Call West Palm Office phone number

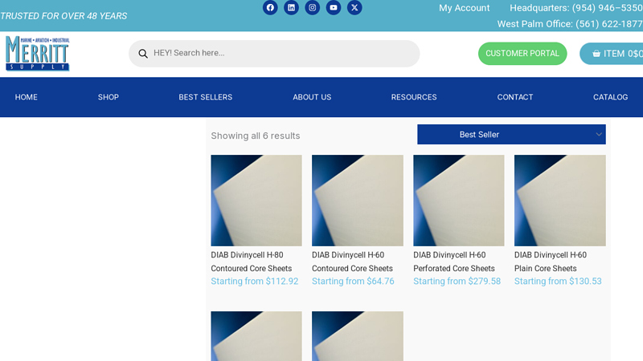(x=570, y=24)
